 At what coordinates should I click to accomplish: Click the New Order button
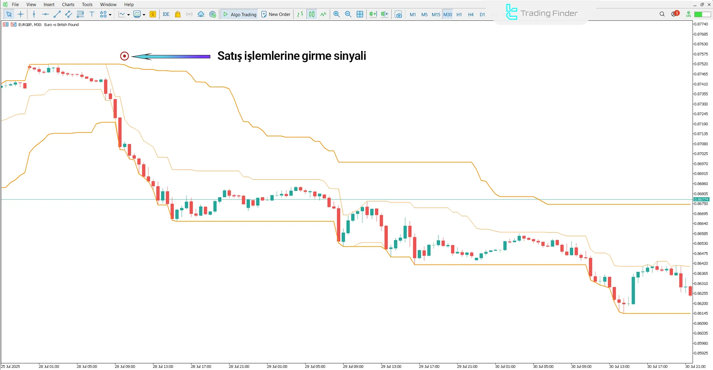[276, 14]
